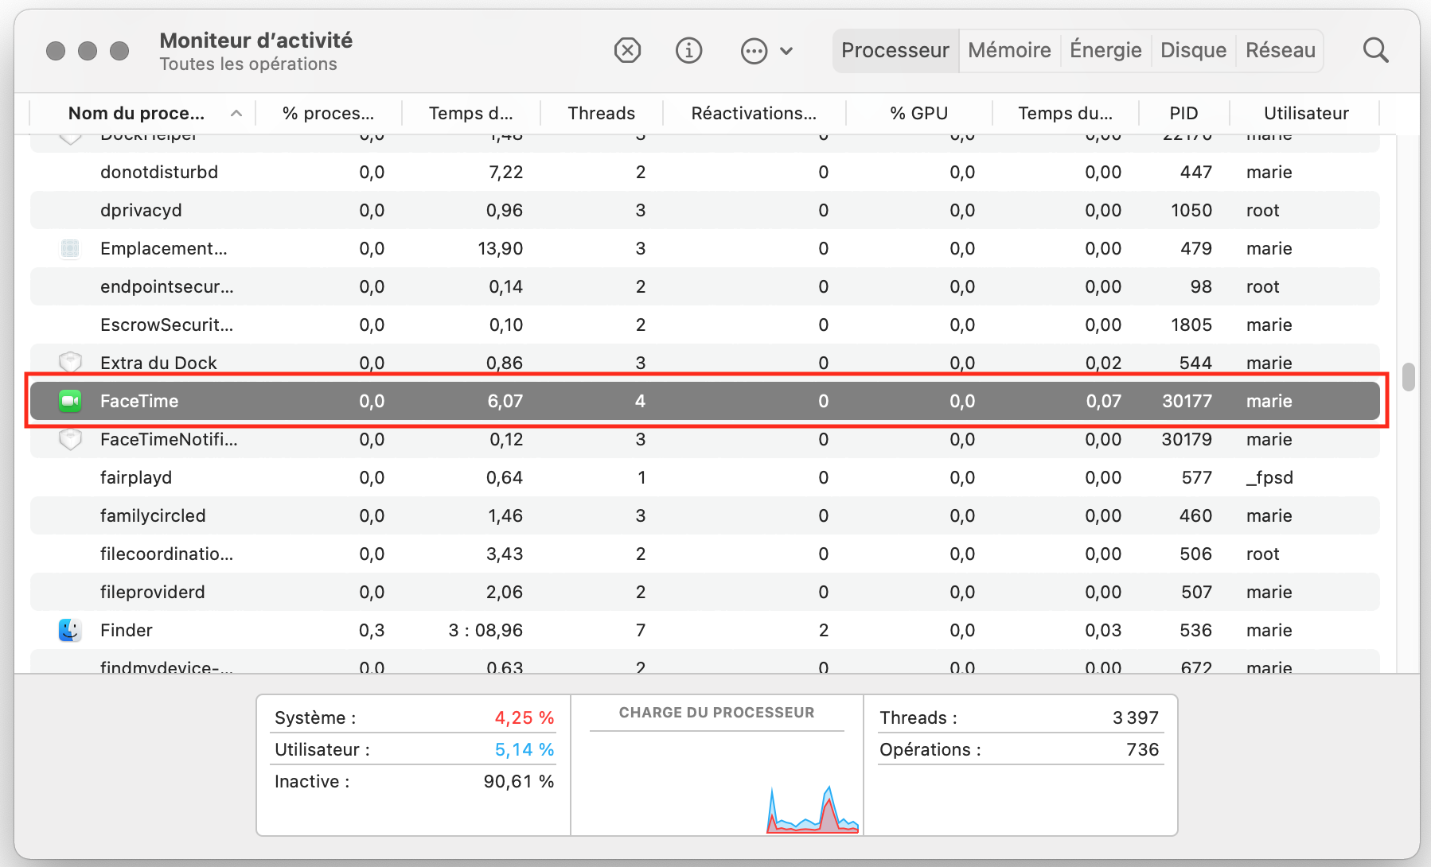Select the Extra du Dock process name
Image resolution: width=1431 pixels, height=867 pixels.
click(x=158, y=363)
